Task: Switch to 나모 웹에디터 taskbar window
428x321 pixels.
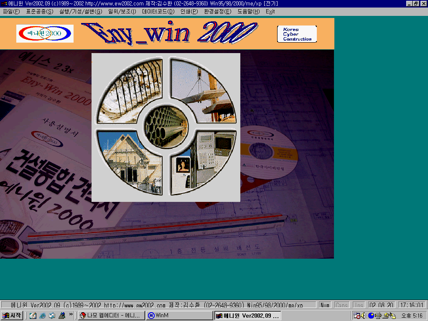Action: 111,316
